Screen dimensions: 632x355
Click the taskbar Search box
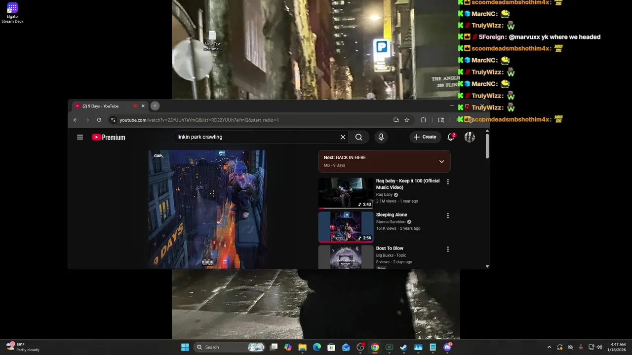coord(230,347)
